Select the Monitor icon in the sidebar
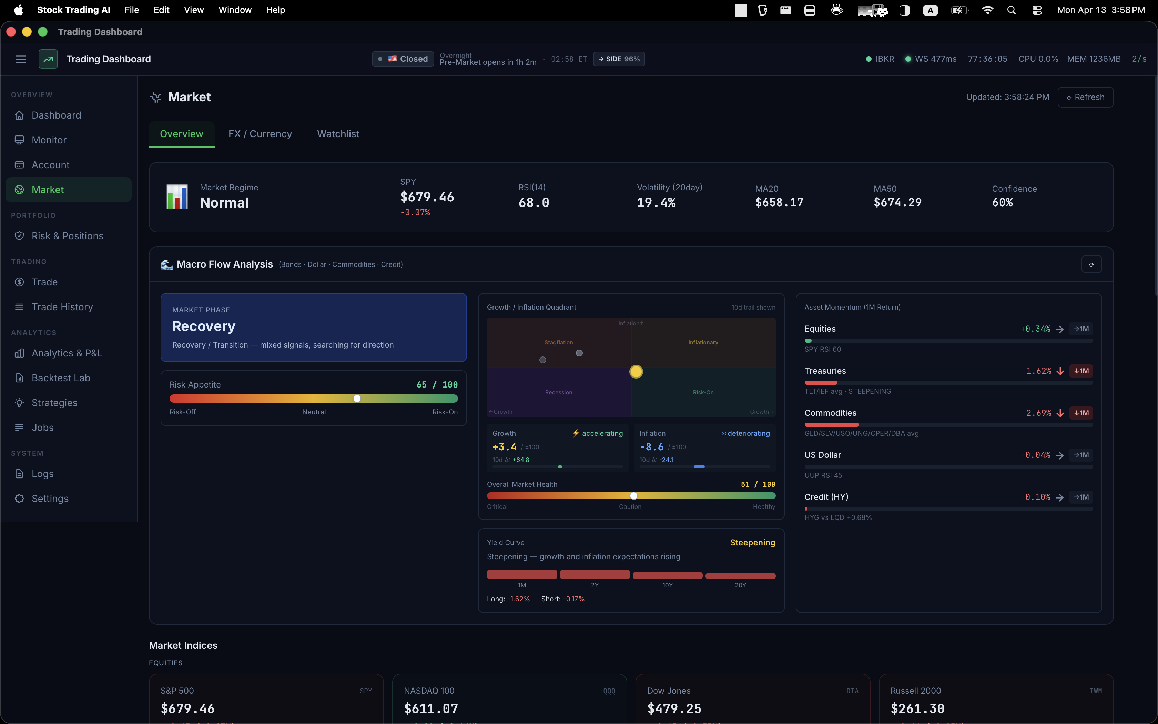Image resolution: width=1158 pixels, height=724 pixels. point(20,140)
